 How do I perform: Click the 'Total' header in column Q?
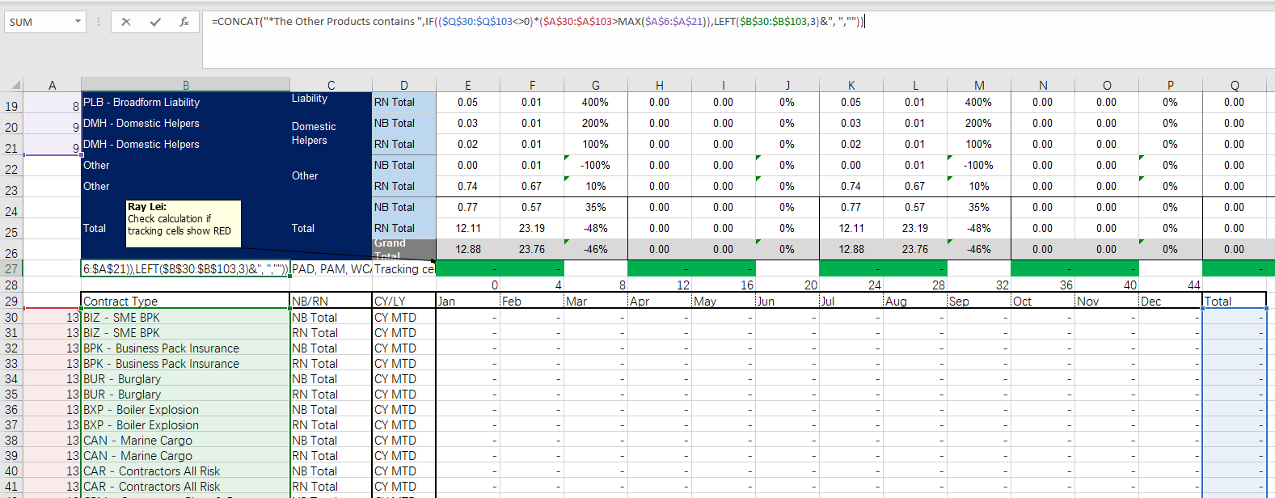1235,302
